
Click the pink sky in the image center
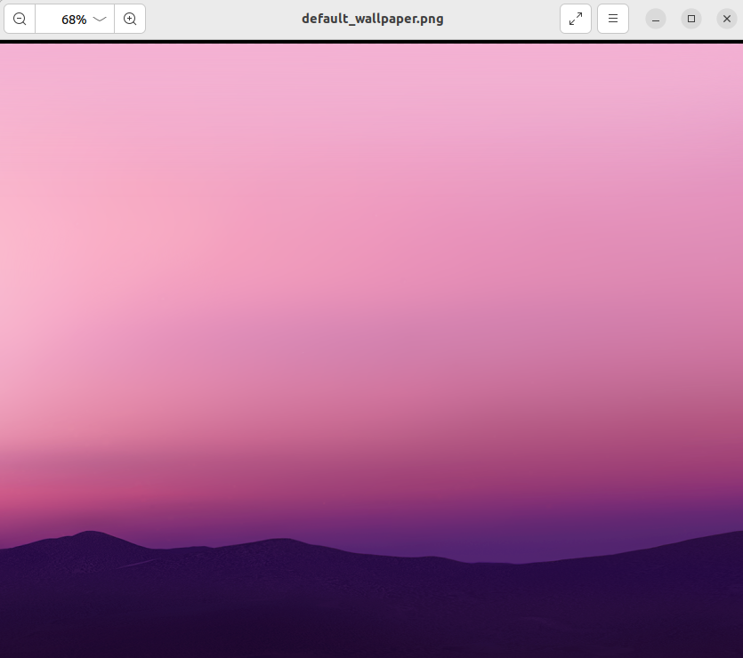point(371,267)
